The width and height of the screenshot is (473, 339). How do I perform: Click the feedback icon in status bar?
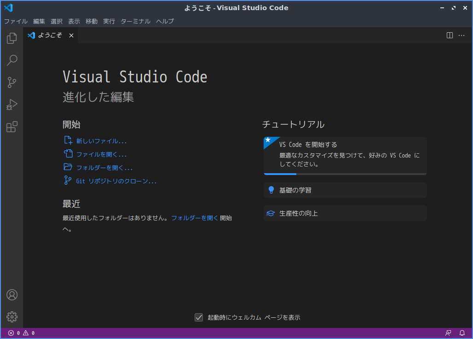(x=448, y=333)
